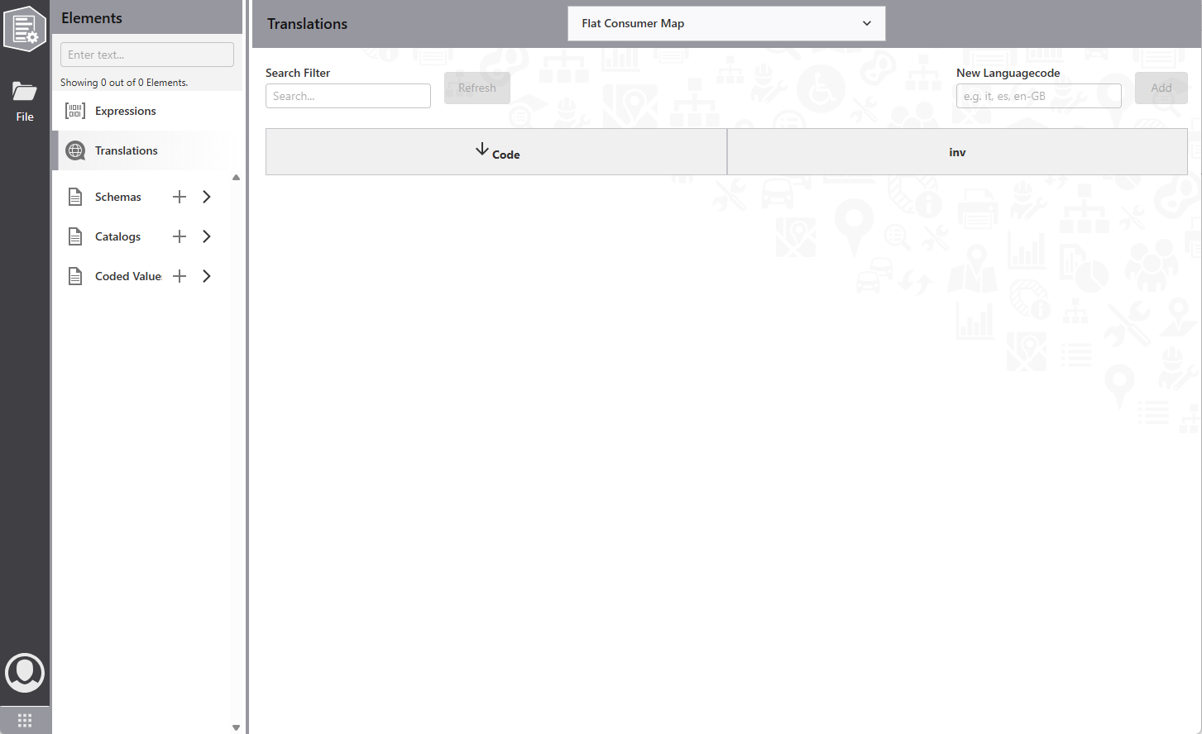This screenshot has width=1202, height=734.
Task: Select the Coded Values document icon
Action: 75,276
